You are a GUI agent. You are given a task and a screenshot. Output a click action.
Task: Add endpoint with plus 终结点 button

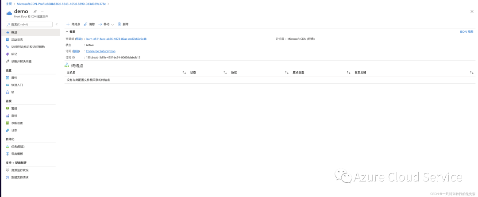coord(73,24)
